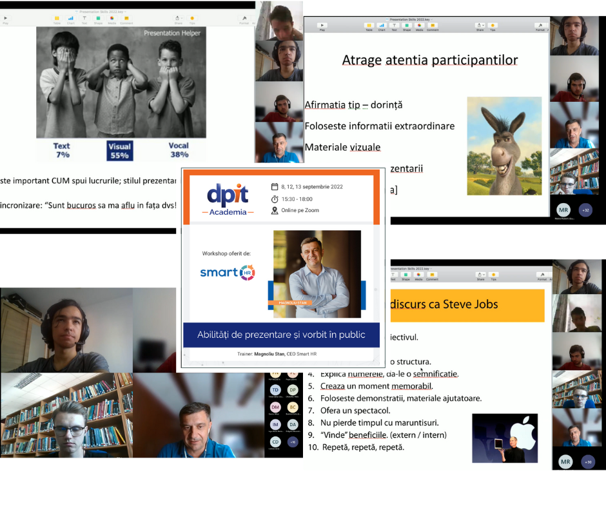Select 'Creaza un moment memorabil.' list item

tap(377, 386)
